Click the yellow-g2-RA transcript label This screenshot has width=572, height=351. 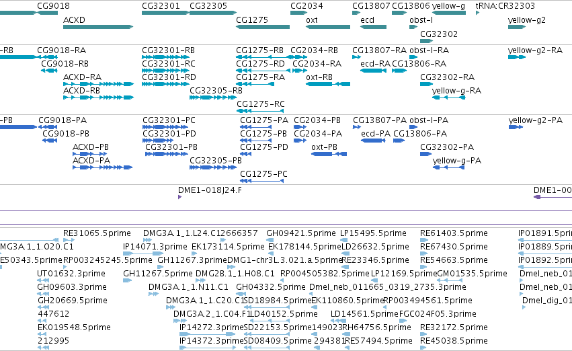(x=535, y=50)
